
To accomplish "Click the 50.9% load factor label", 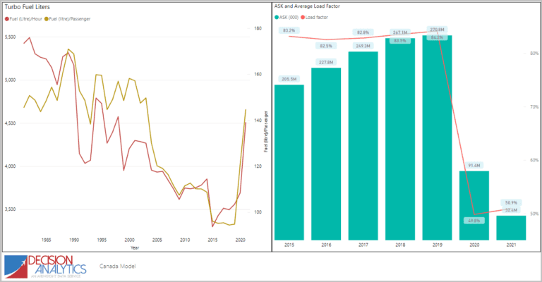I will tap(511, 202).
